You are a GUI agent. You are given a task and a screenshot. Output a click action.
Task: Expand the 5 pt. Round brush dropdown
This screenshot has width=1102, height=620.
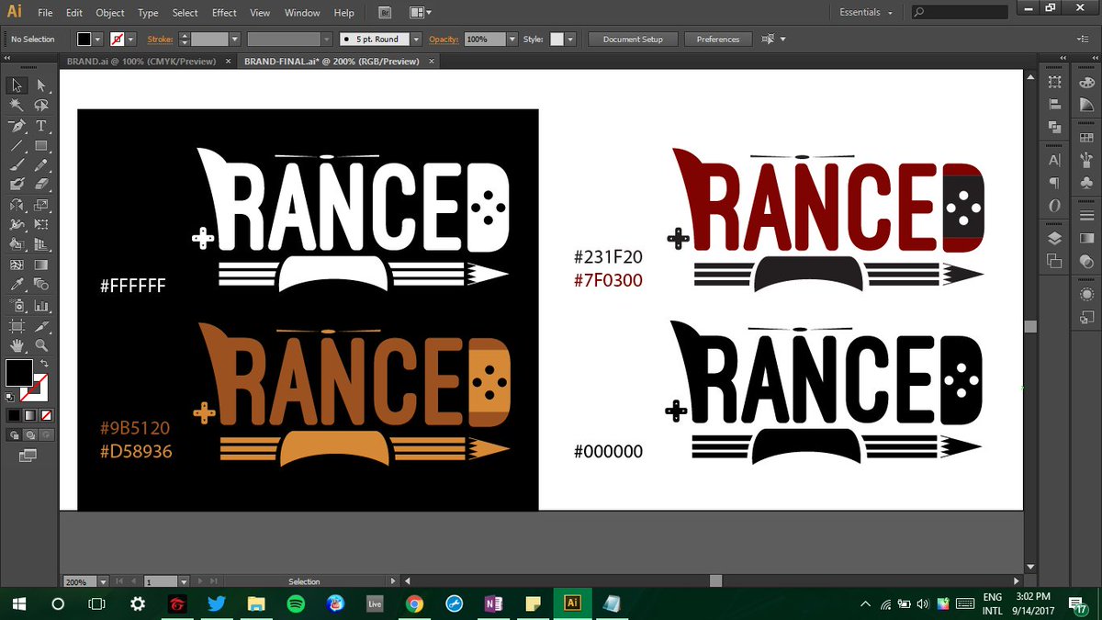pos(416,39)
